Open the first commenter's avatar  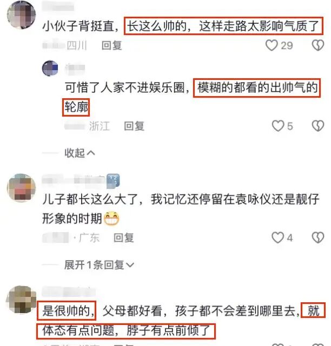coord(21,15)
